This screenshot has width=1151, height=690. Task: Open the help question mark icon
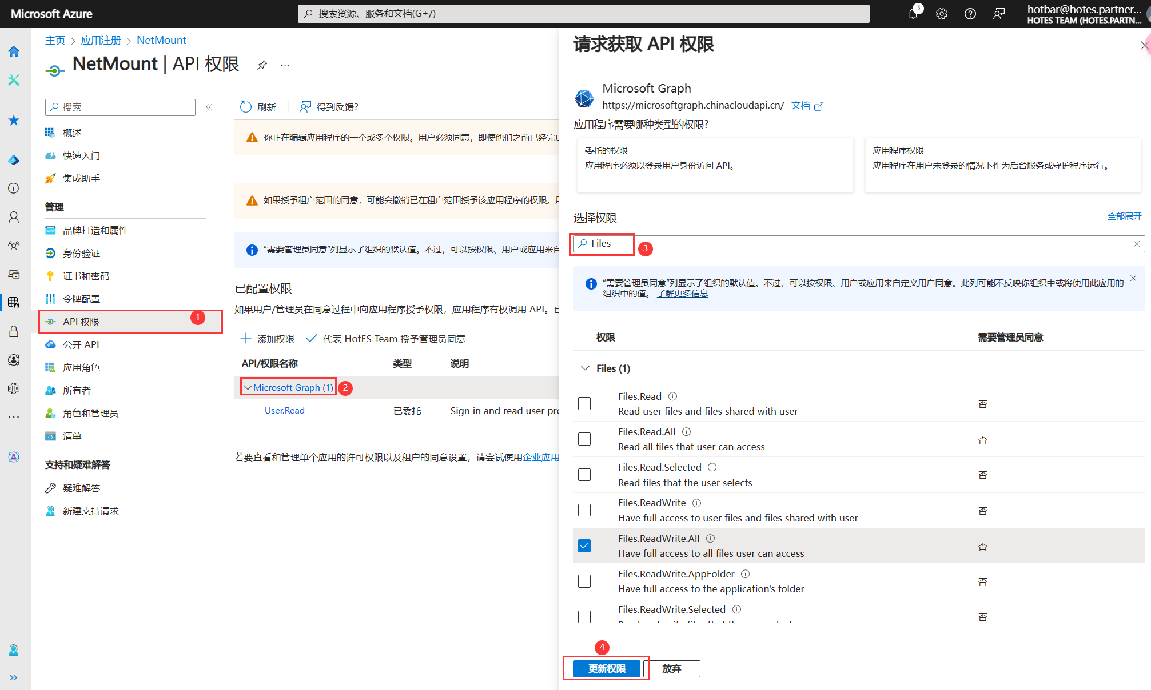pos(970,14)
